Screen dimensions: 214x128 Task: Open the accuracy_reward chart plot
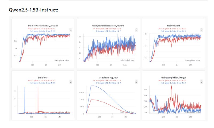pyautogui.click(x=108, y=48)
